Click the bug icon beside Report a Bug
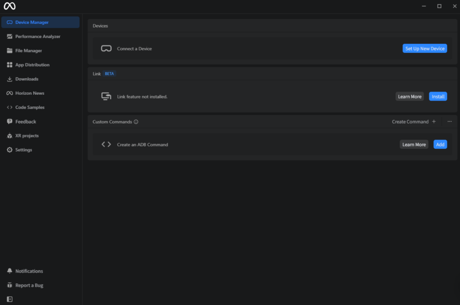Viewport: 460px width, 305px height. [x=10, y=285]
